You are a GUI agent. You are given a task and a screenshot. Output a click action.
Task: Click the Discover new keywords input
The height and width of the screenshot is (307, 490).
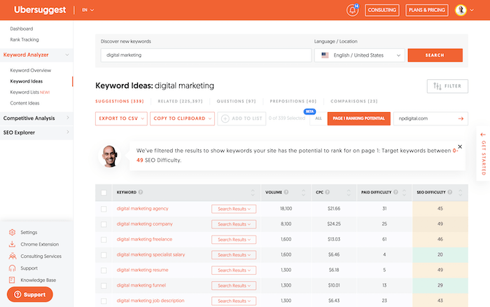[206, 55]
